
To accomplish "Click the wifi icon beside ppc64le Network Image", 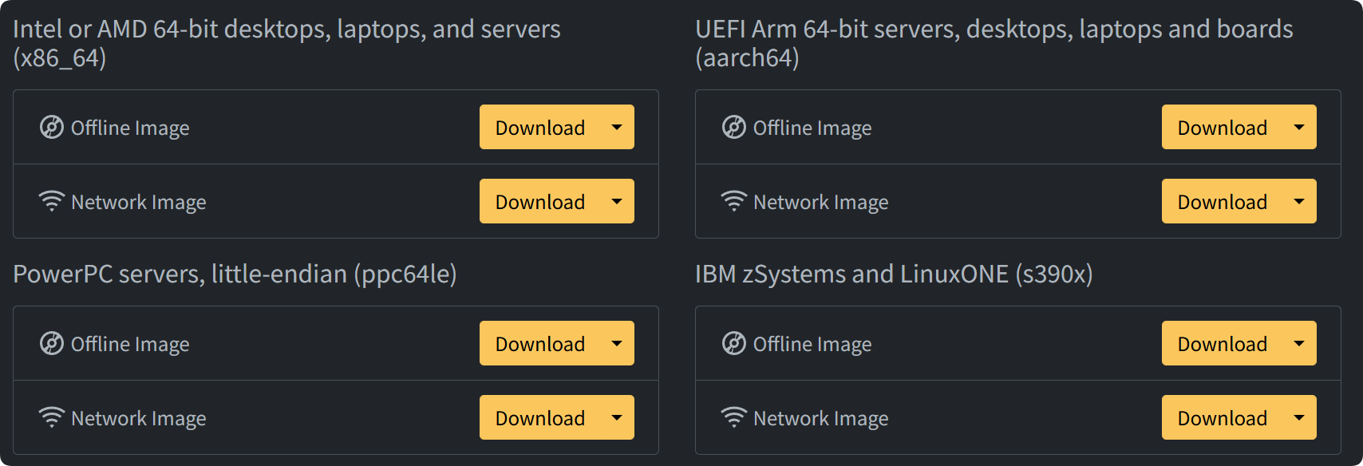I will click(x=52, y=417).
